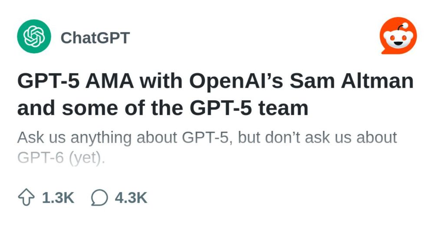Click 'GPT-5' at the start of the title

click(49, 81)
